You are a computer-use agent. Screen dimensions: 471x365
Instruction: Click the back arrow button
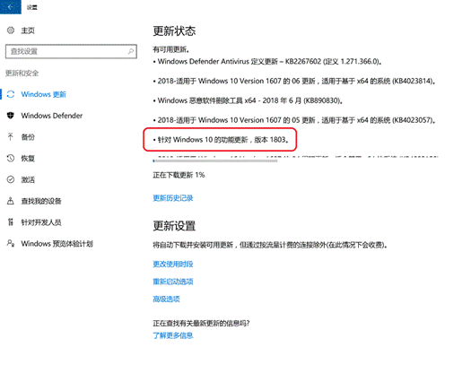click(11, 7)
